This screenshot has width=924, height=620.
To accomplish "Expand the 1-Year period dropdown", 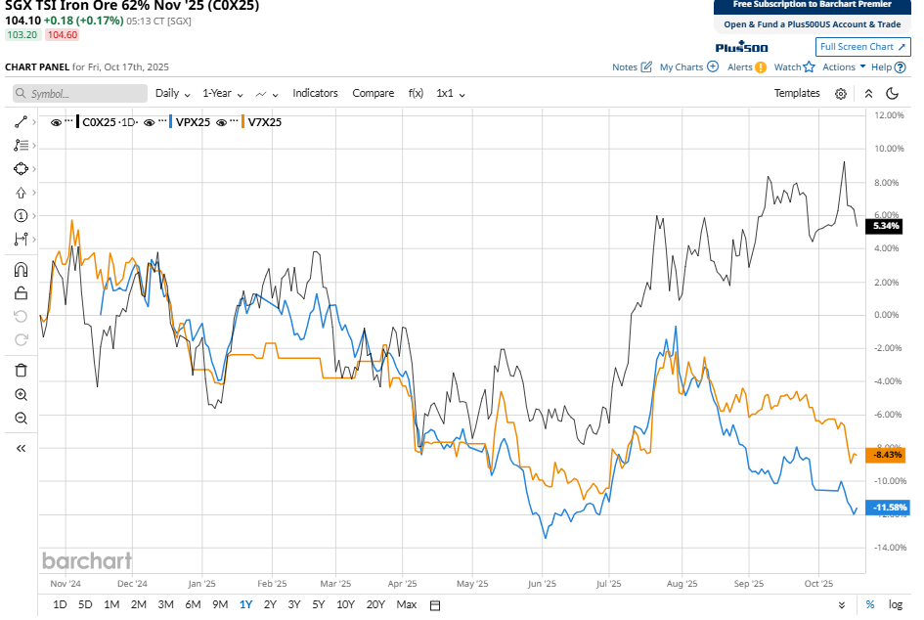I will pos(223,94).
